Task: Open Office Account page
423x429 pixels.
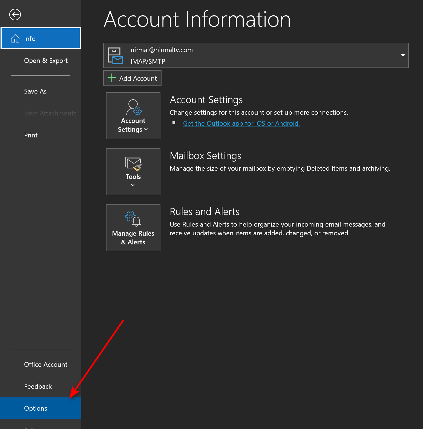Action: coord(41,365)
